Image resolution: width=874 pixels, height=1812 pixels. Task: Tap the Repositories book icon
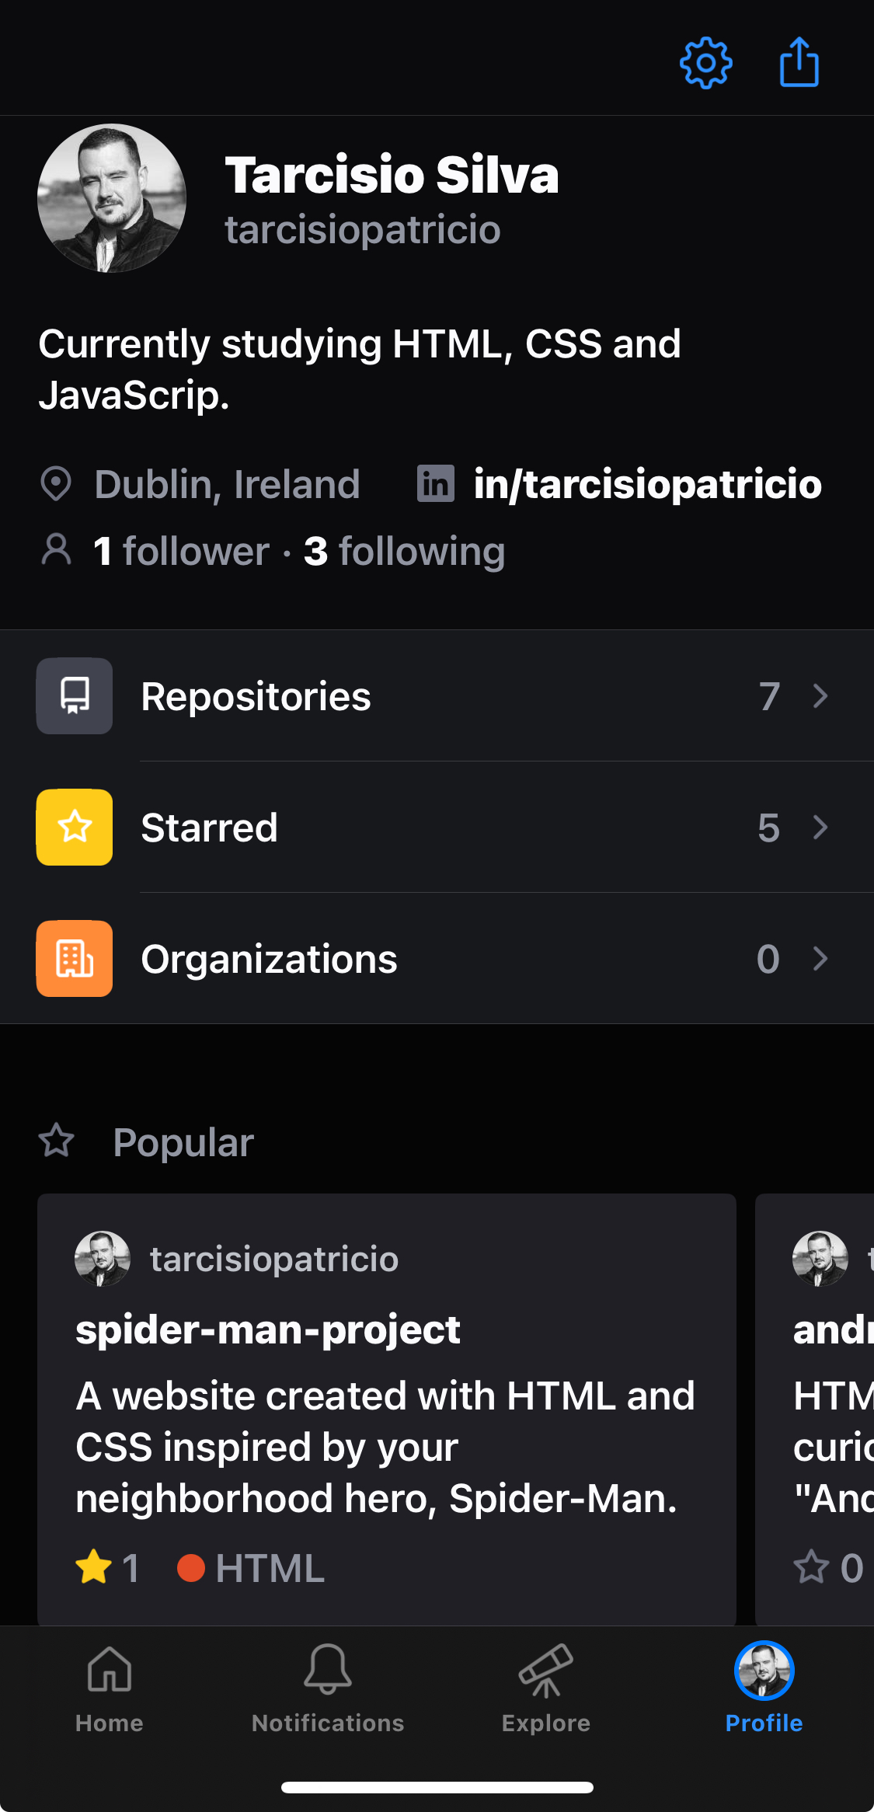(75, 696)
